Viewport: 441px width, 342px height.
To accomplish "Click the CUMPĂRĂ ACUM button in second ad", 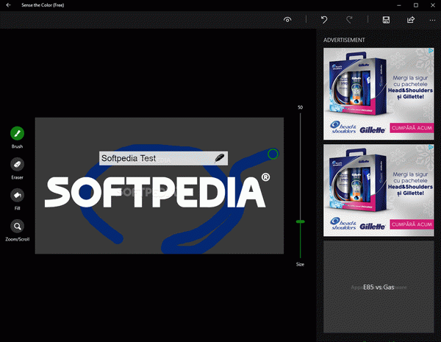I will point(412,224).
